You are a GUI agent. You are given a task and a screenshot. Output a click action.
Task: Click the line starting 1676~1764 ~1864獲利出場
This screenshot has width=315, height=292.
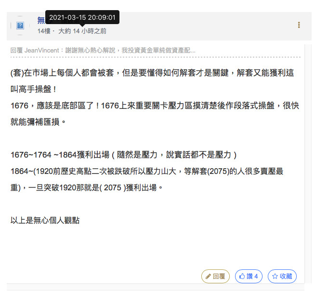pos(124,155)
